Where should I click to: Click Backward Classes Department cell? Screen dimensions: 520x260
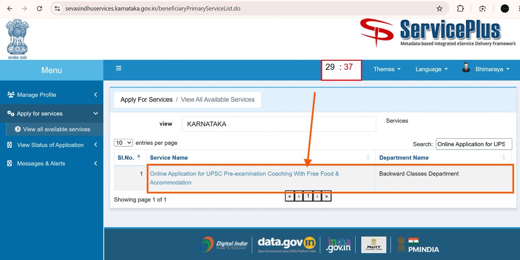(443, 178)
